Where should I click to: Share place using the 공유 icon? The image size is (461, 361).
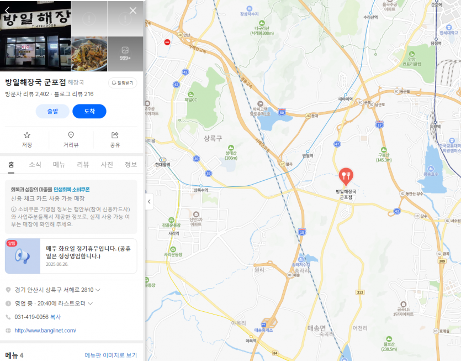115,135
